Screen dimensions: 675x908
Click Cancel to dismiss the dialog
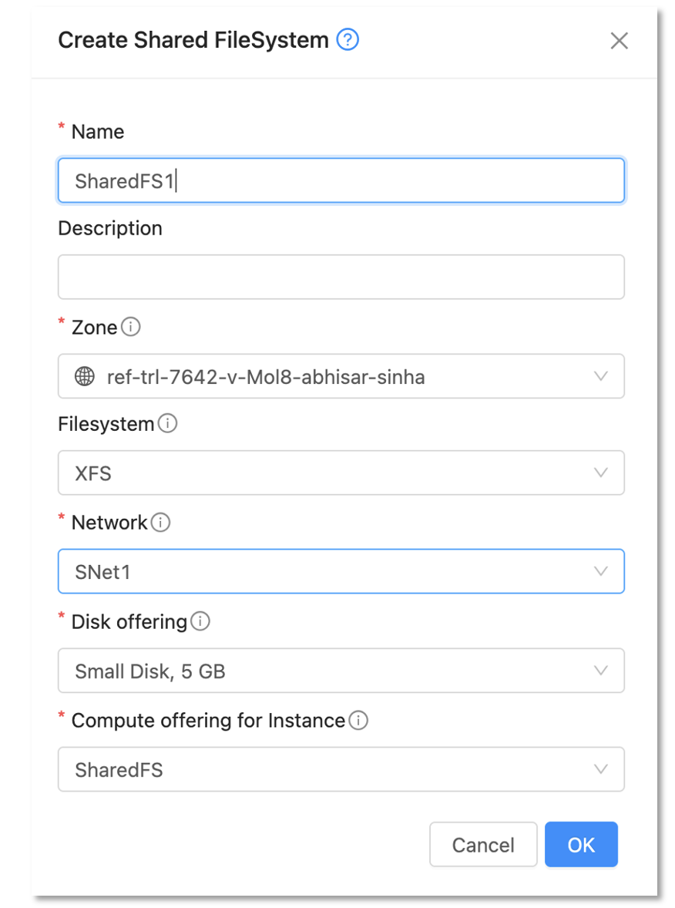[x=483, y=845]
